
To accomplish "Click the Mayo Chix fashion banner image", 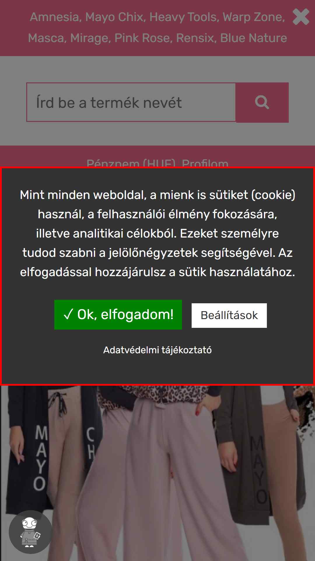I will point(157,473).
